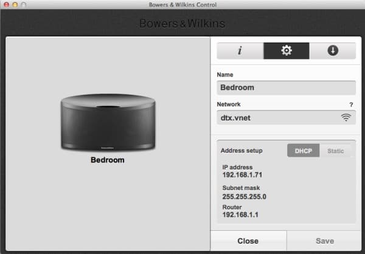The width and height of the screenshot is (365, 254).
Task: Click the subnet mask value 255.255.255.0
Action: click(244, 197)
